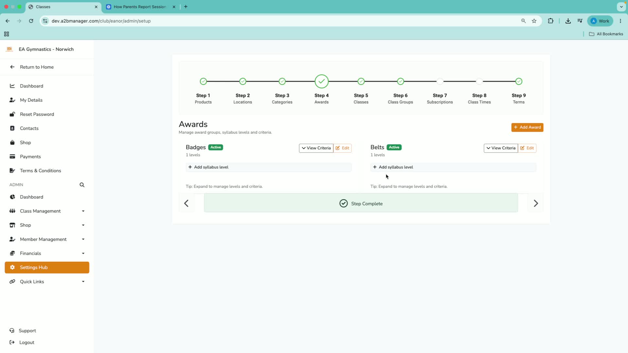Click the Step Complete bar
Screen dimensions: 628x353
click(361, 203)
